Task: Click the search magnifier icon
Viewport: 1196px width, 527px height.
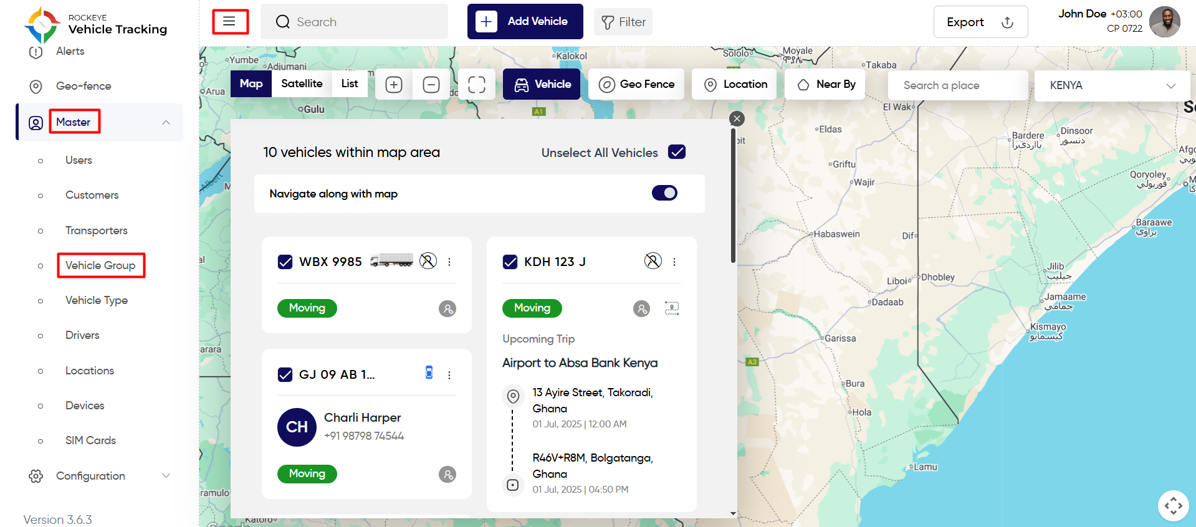Action: [x=283, y=22]
